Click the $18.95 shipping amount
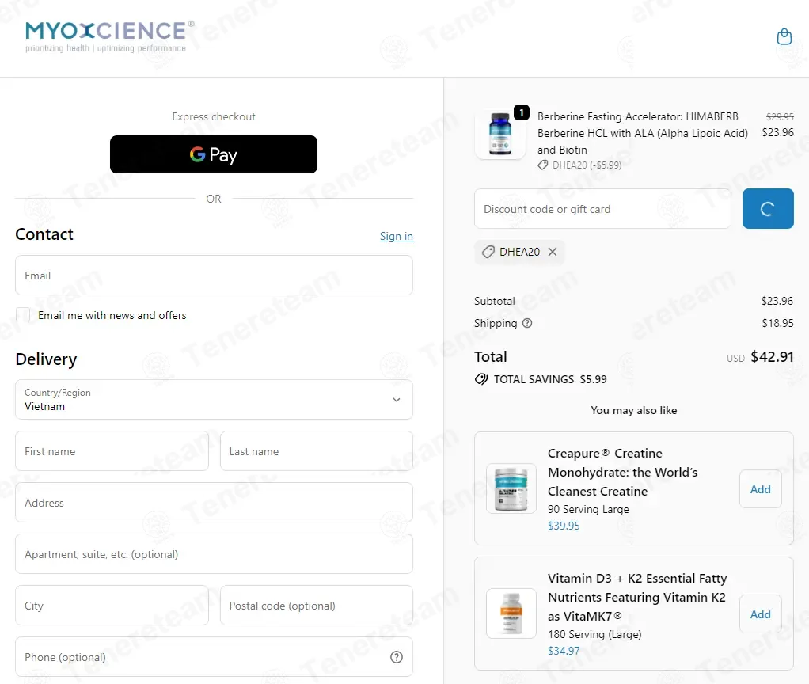 click(777, 324)
